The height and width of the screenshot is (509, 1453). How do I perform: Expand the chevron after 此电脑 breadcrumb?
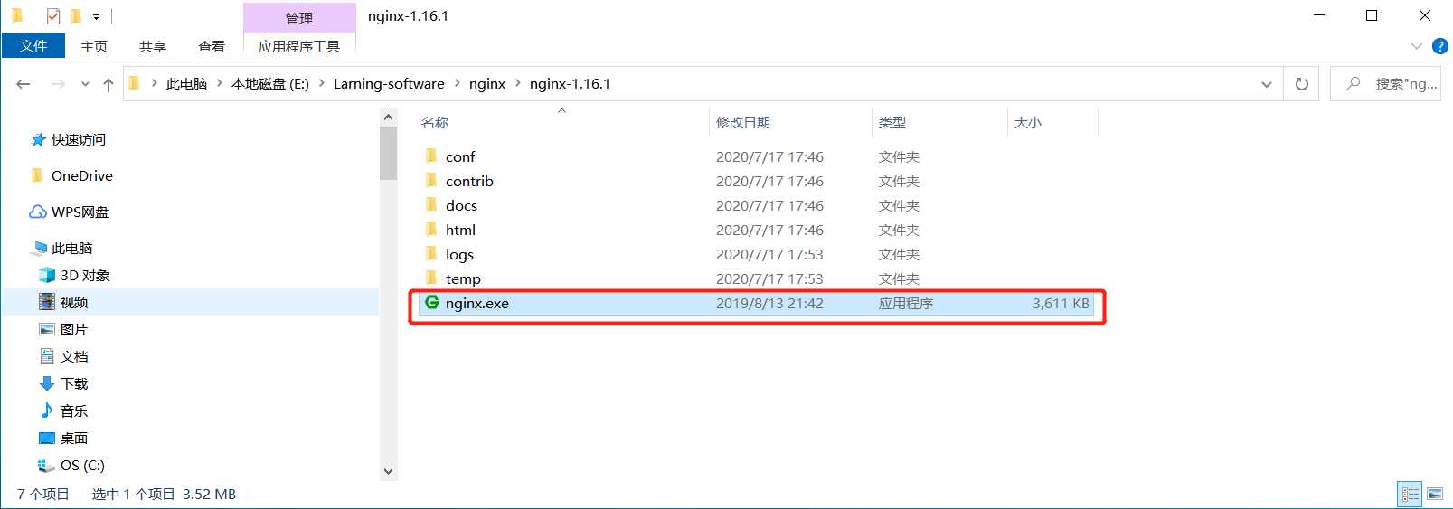click(220, 83)
